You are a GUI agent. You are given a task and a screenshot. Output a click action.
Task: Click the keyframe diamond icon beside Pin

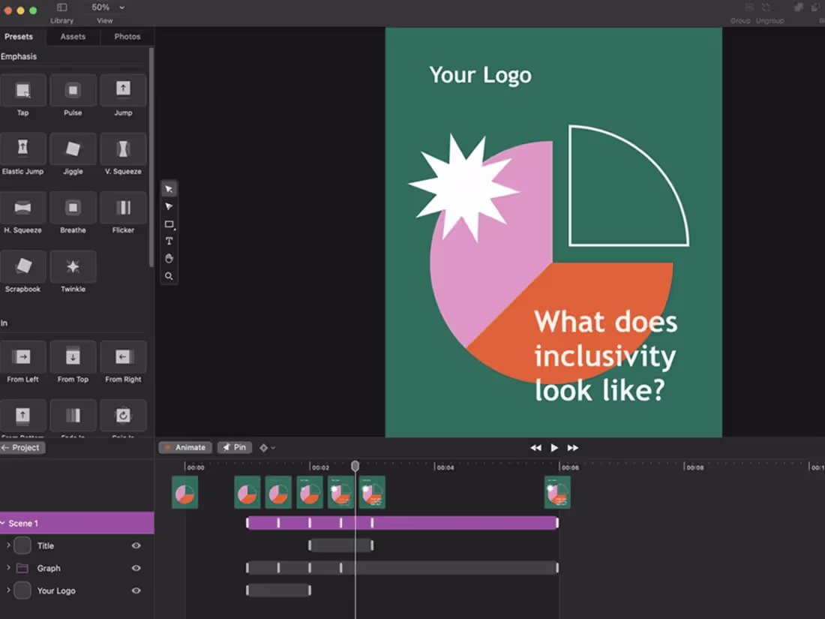coord(265,447)
